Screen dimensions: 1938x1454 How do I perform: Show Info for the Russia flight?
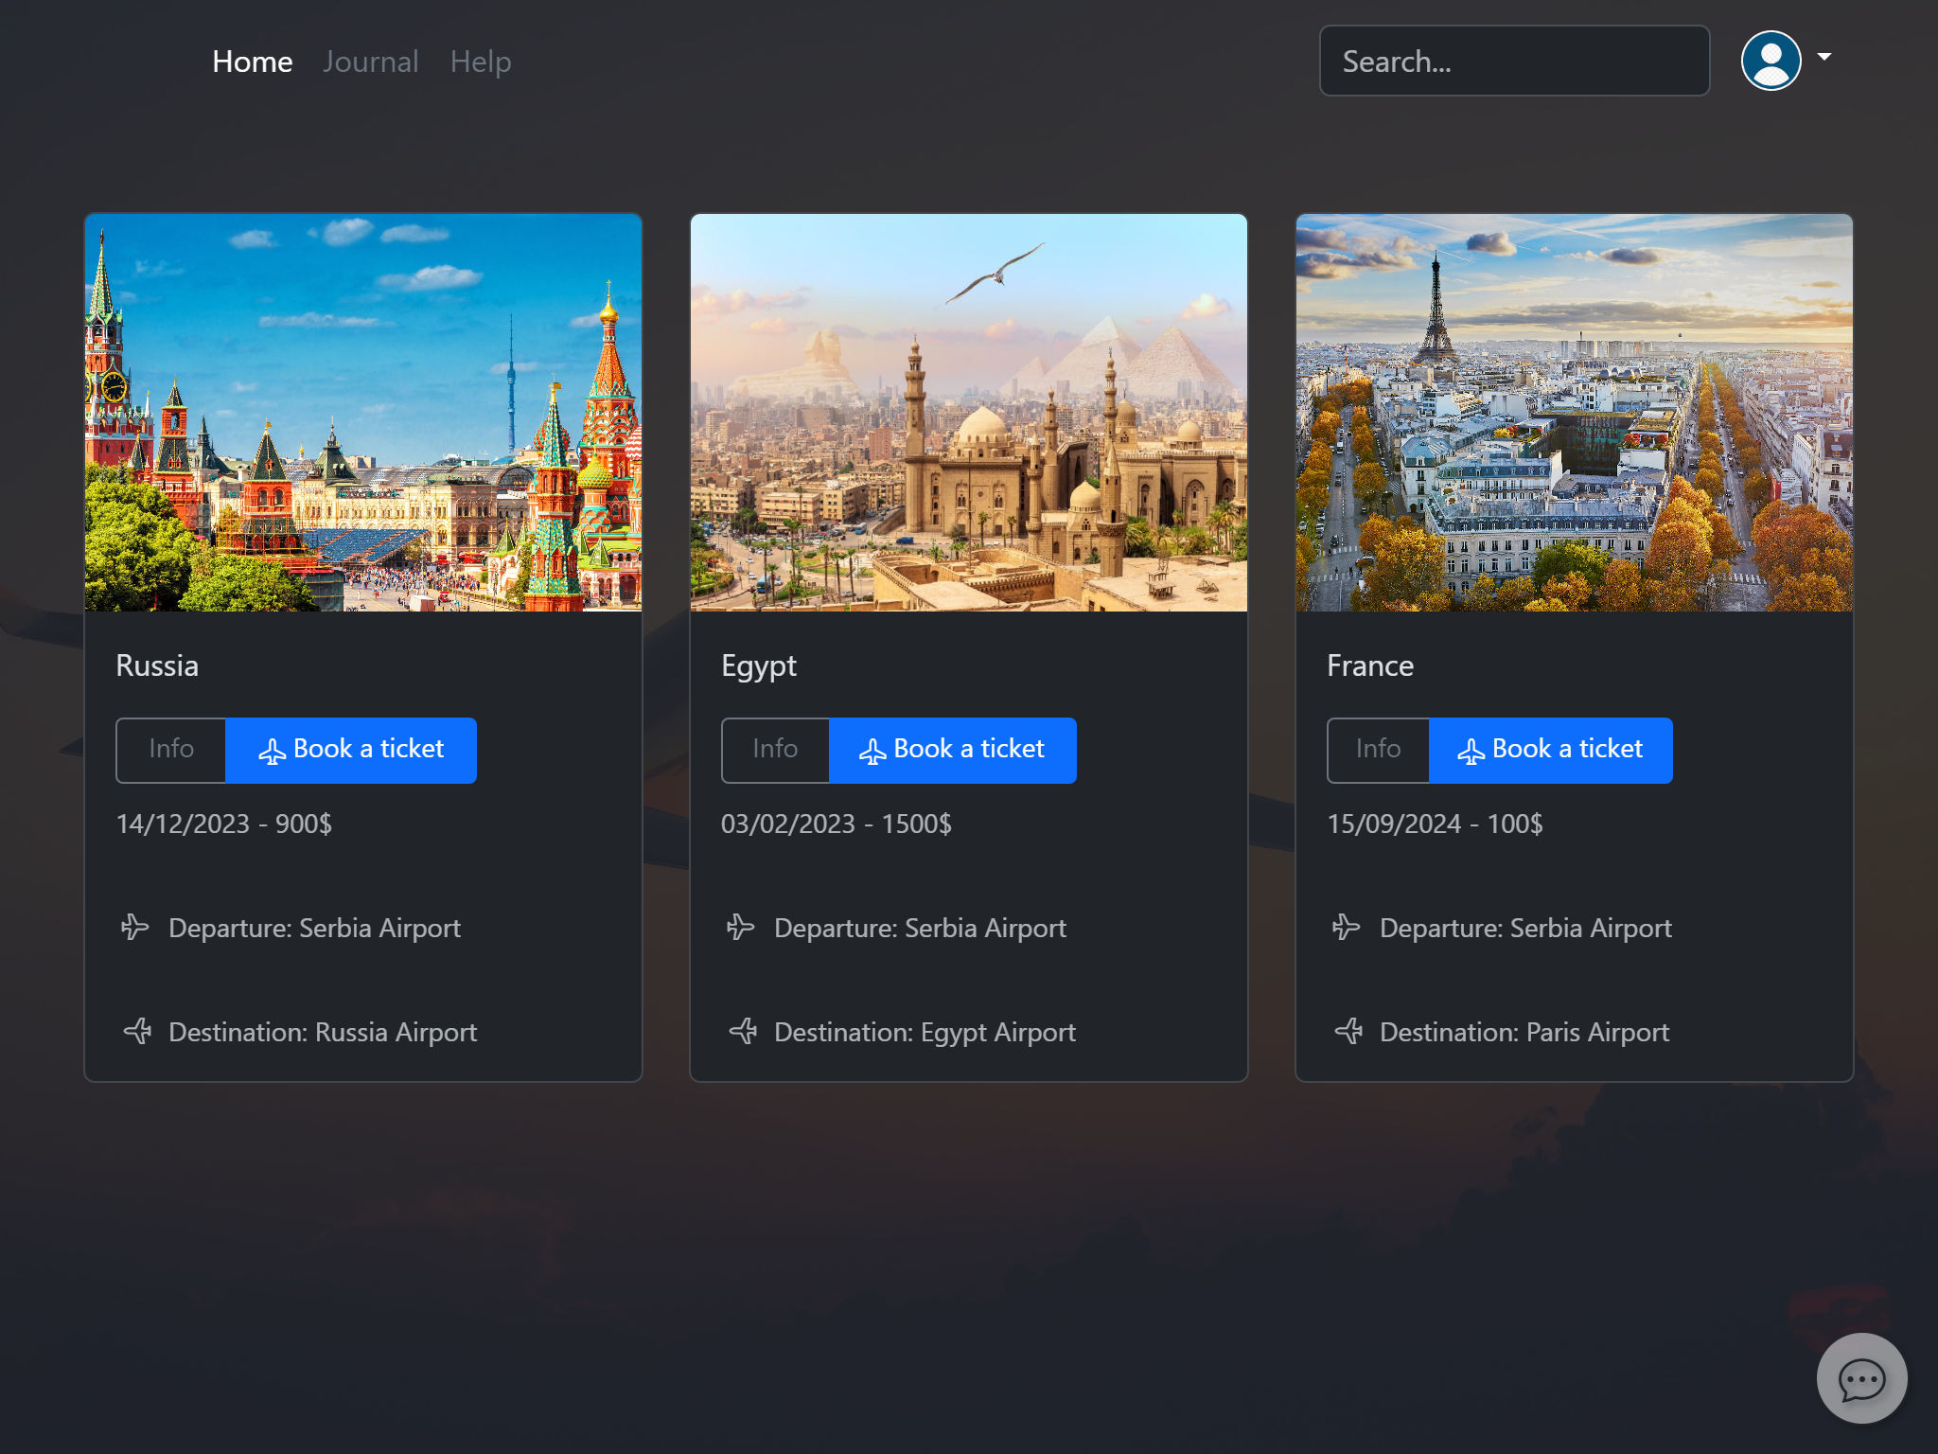171,750
